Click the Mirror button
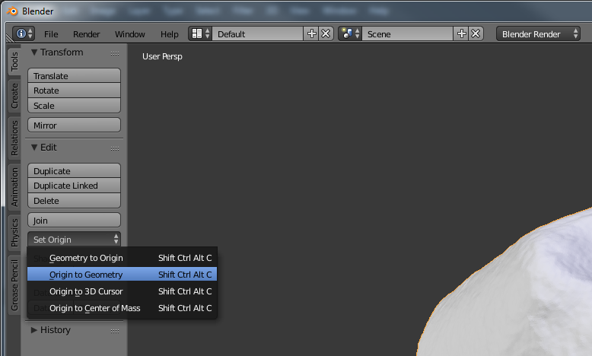The height and width of the screenshot is (356, 592). pos(74,126)
